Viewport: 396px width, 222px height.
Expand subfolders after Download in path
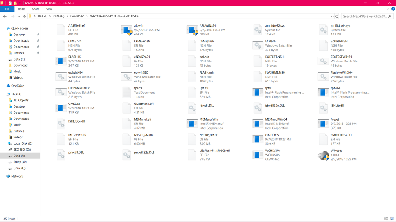point(87,16)
